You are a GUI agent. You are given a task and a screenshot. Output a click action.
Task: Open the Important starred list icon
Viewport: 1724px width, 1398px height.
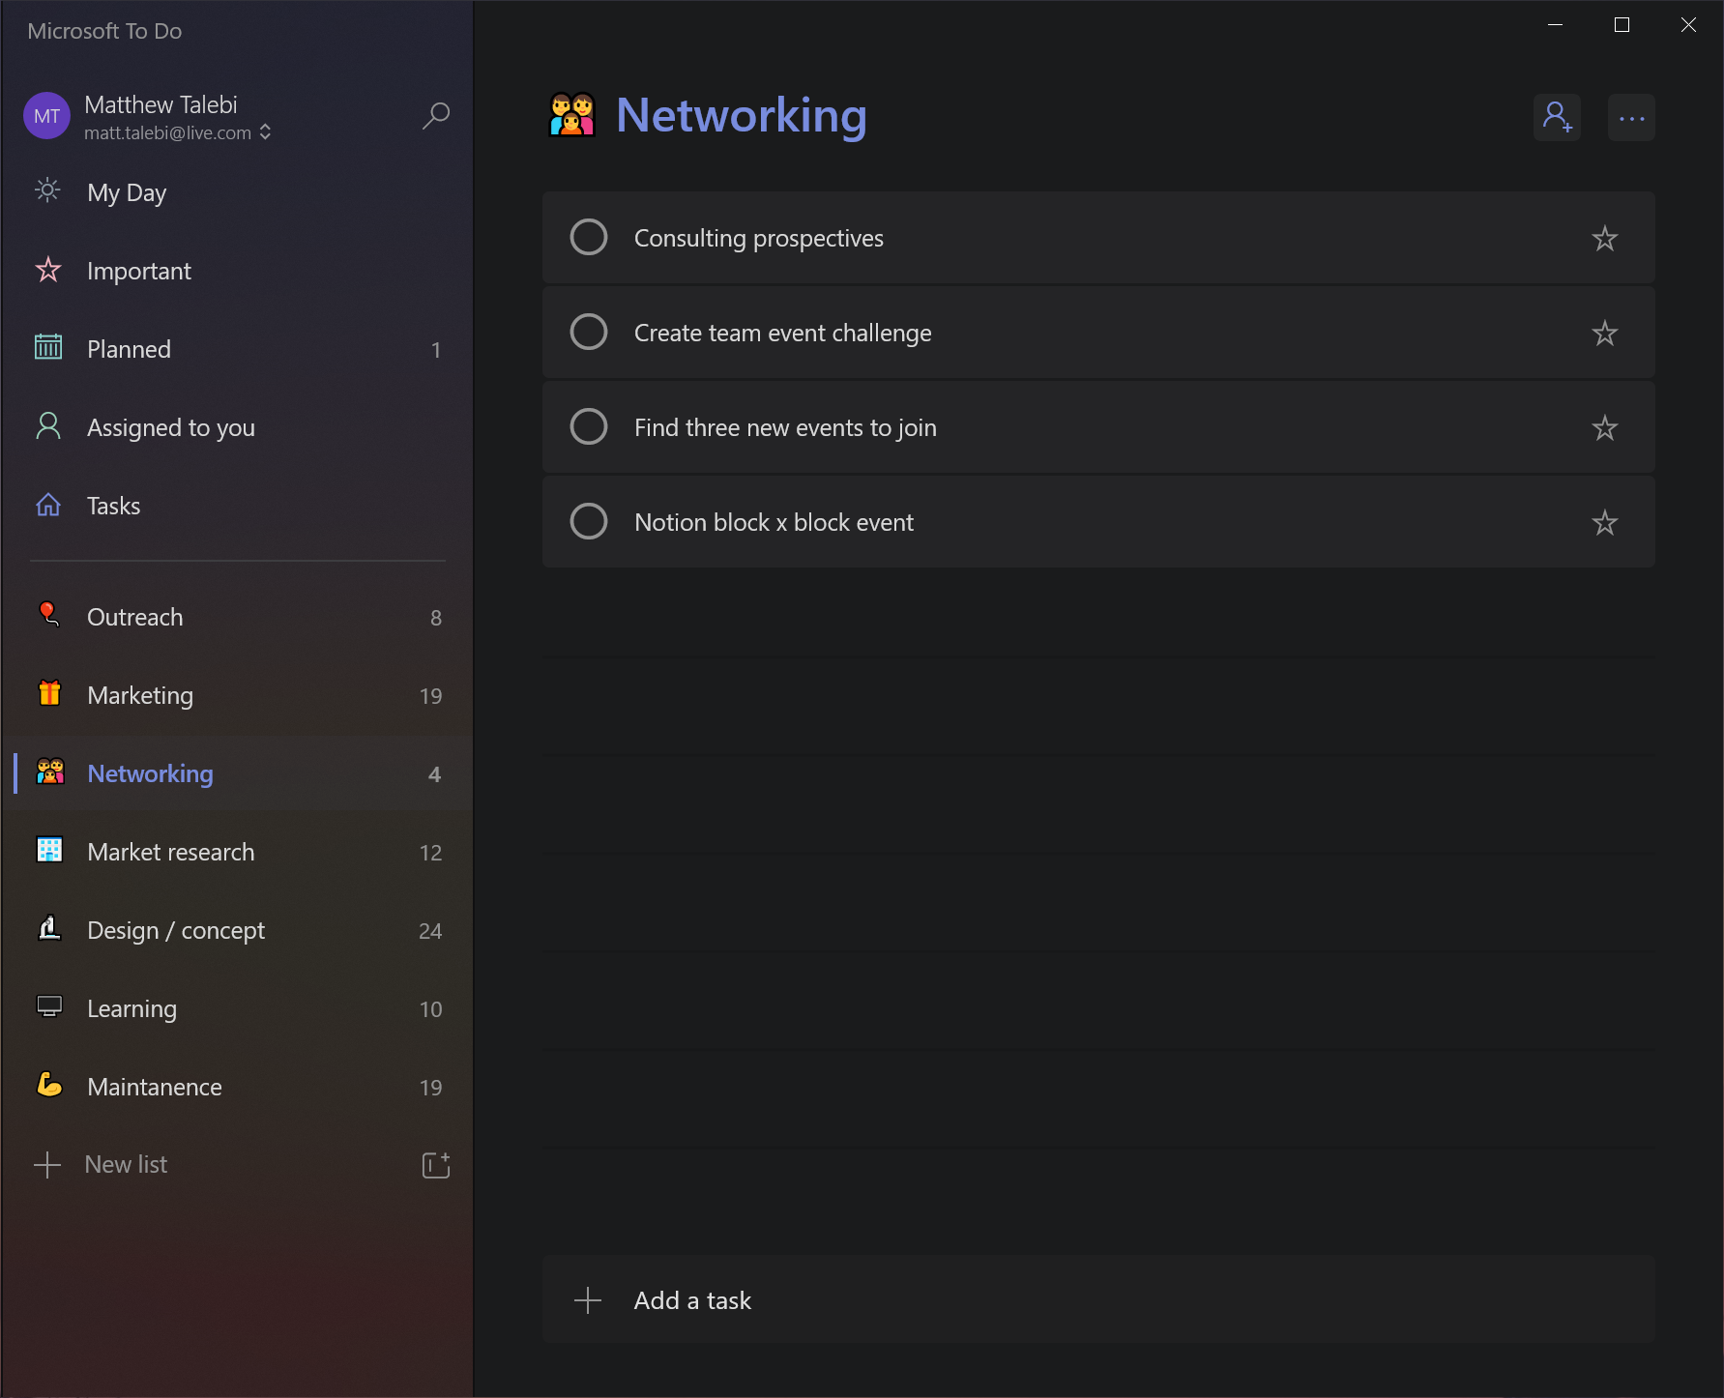[47, 270]
